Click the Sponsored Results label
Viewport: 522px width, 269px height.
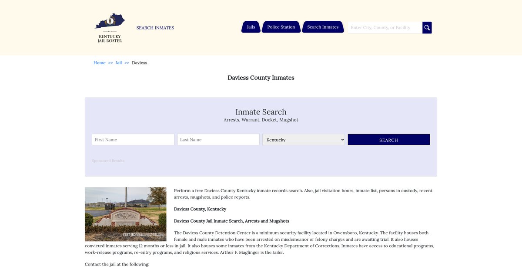(x=108, y=161)
